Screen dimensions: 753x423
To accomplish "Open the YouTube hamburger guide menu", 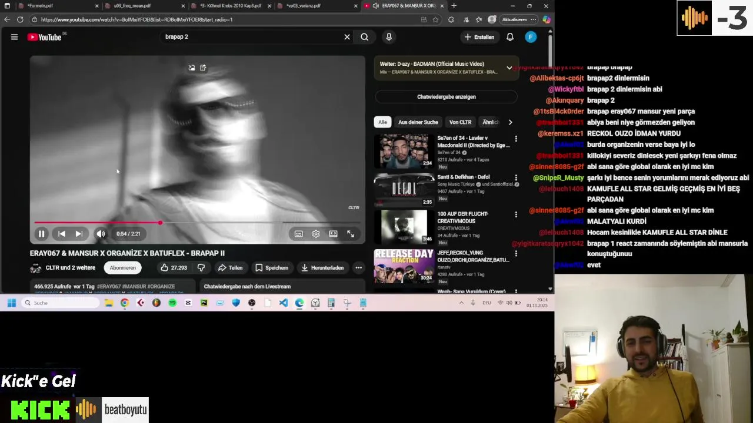I will click(14, 37).
